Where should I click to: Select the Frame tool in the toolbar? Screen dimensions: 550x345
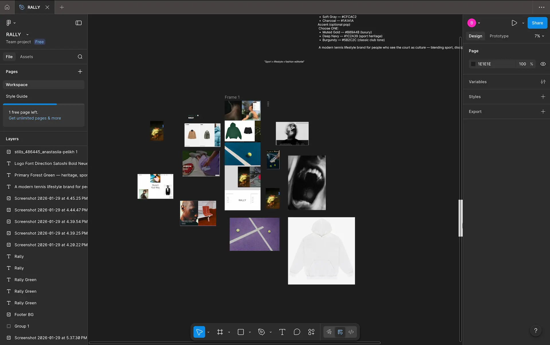(220, 332)
